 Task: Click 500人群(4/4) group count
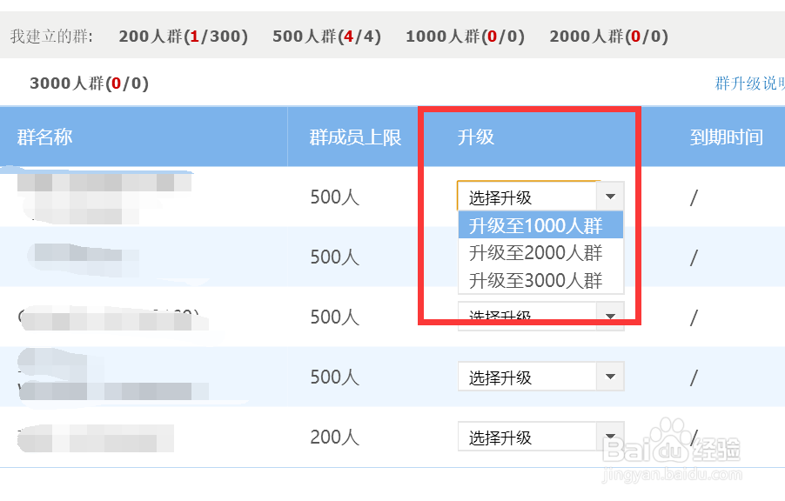coord(326,37)
